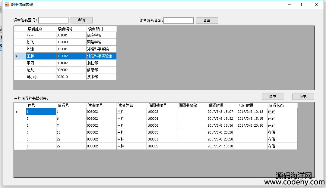Click the 借阅状态 column header
This screenshot has width=326, height=188.
[282, 105]
